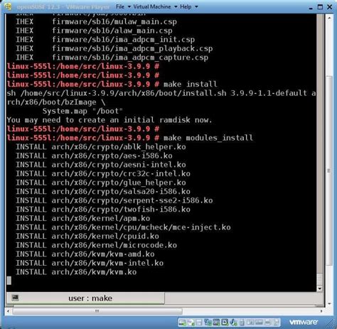Click the vmware logo in status bar
The width and height of the screenshot is (337, 329).
click(304, 322)
